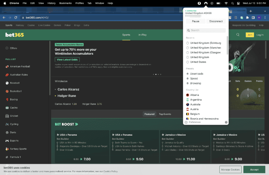Open the Top Events tab
Image resolution: width=269 pixels, height=175 pixels.
tap(165, 114)
